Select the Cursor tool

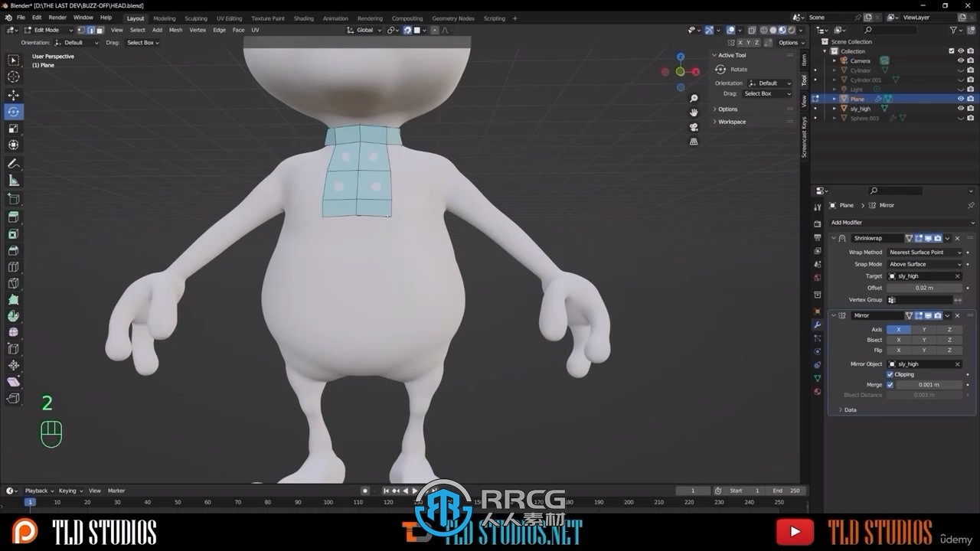[14, 77]
